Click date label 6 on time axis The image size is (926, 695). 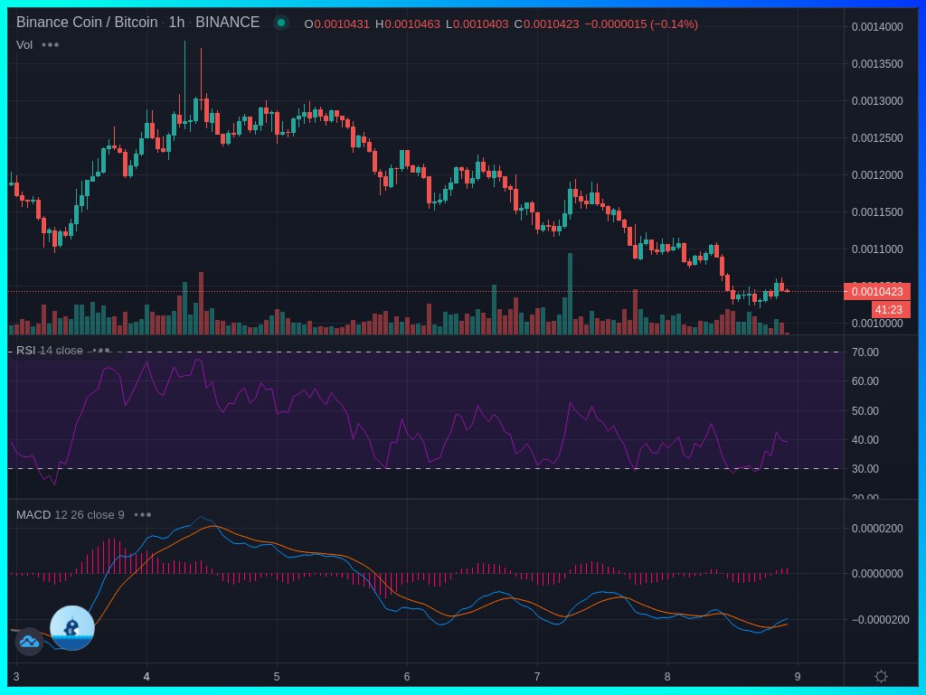[x=407, y=677]
